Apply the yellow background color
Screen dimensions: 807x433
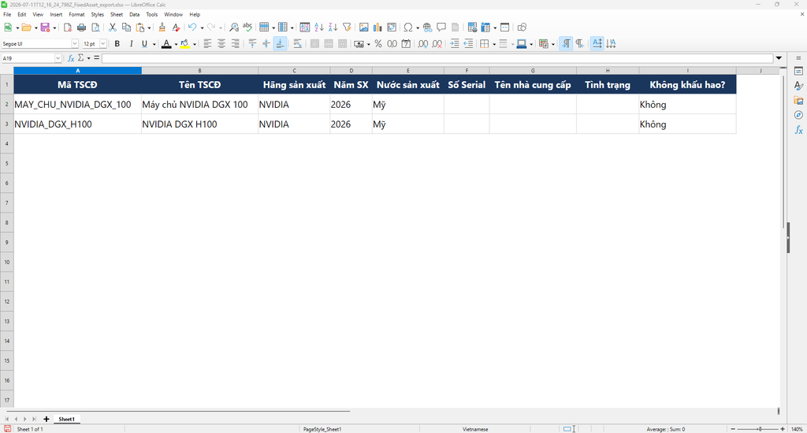coord(184,44)
